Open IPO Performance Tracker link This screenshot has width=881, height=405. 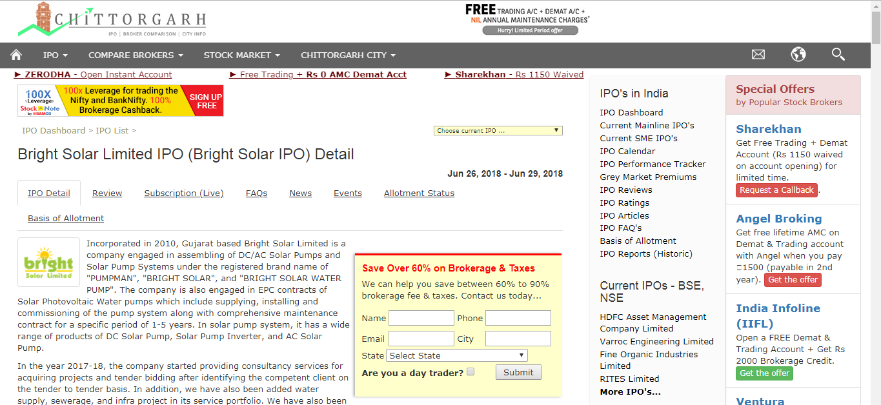[x=653, y=164]
